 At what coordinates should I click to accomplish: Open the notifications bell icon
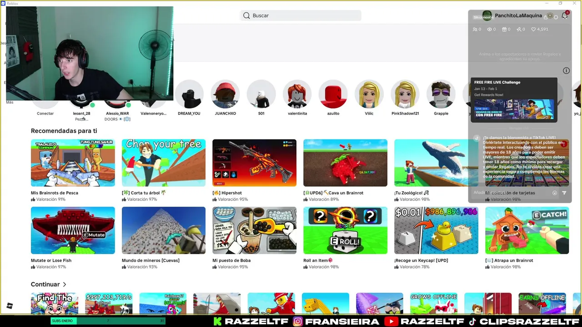click(x=565, y=15)
